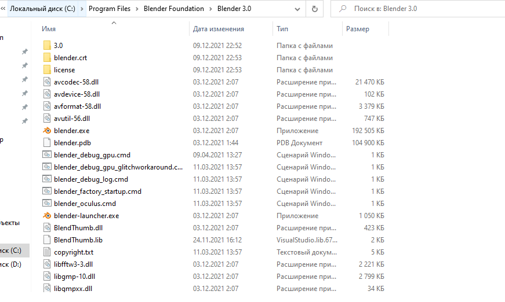Click the Blender logo icon of blender.exe
This screenshot has height=302, width=505.
click(47, 130)
